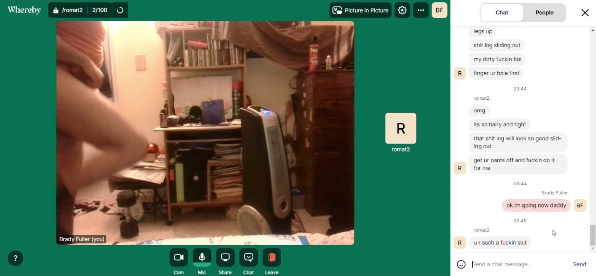Screen dimensions: 596x276
Task: Mute the Mic
Action: [202, 257]
